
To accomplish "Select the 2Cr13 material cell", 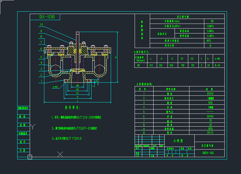I will [x=210, y=132].
